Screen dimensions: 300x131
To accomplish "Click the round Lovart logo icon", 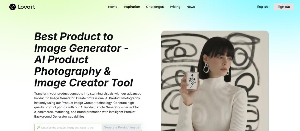I will tap(12, 7).
